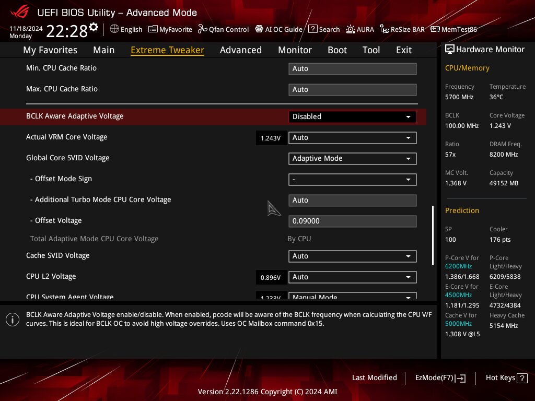Launch the AI OC Guide icon
Viewport: 535px width, 401px height.
pos(259,29)
